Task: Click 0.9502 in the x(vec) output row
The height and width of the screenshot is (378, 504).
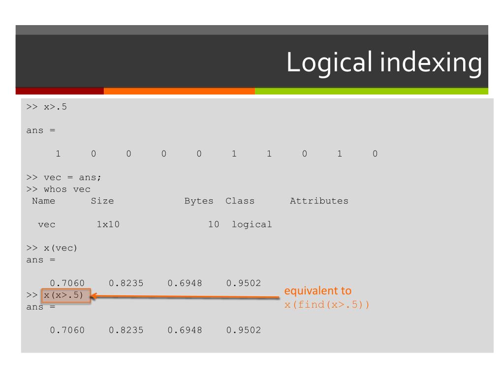Action: coord(244,283)
